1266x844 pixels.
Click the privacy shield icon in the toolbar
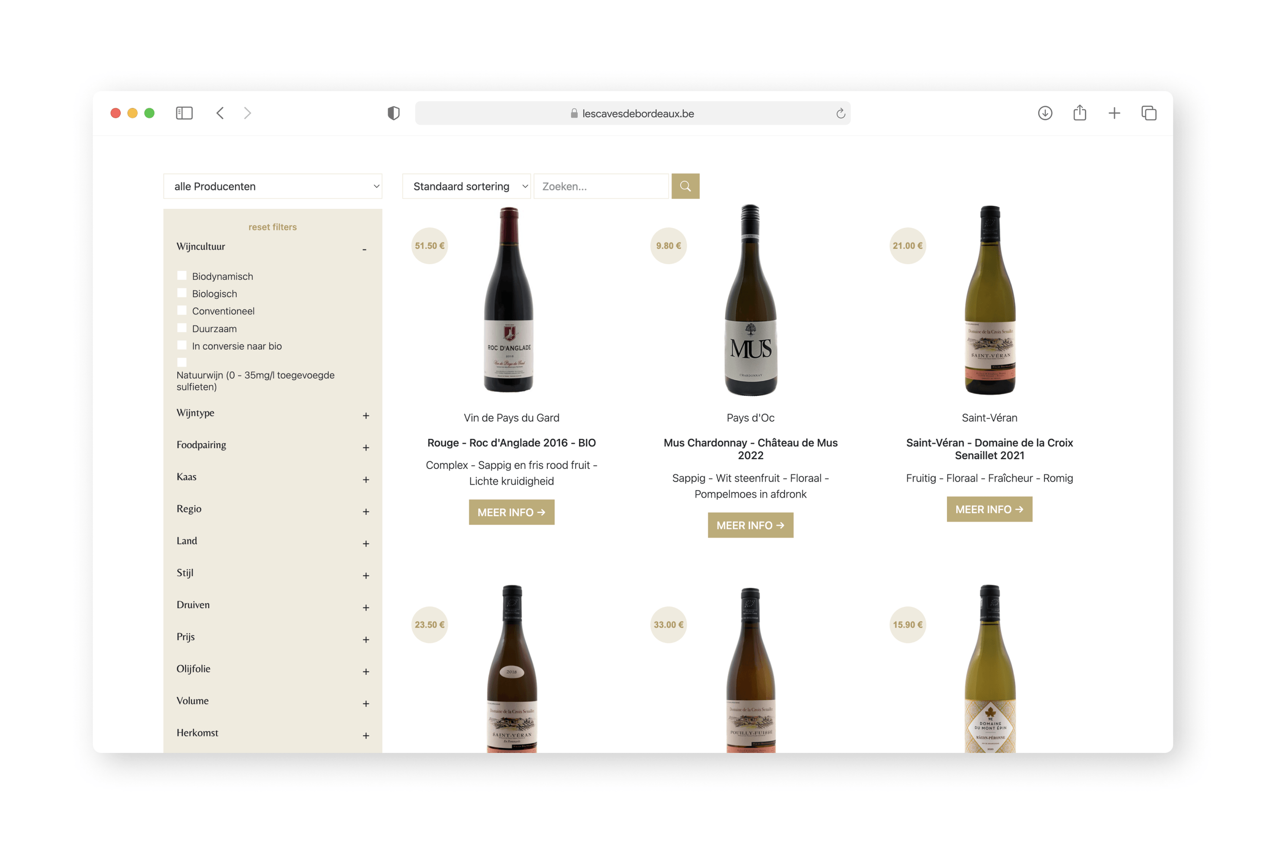click(x=393, y=113)
